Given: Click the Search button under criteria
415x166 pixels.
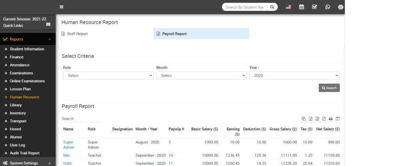Looking at the screenshot, I should 329,88.
